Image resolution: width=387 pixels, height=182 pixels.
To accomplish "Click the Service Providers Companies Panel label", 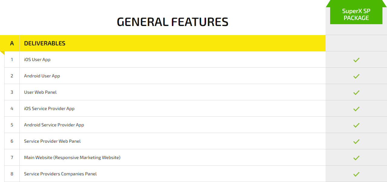I will coord(61,174).
